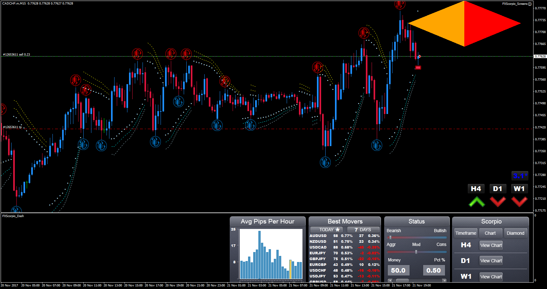
Task: Toggle the 7 DAYS column in Best Movers
Action: click(x=363, y=230)
